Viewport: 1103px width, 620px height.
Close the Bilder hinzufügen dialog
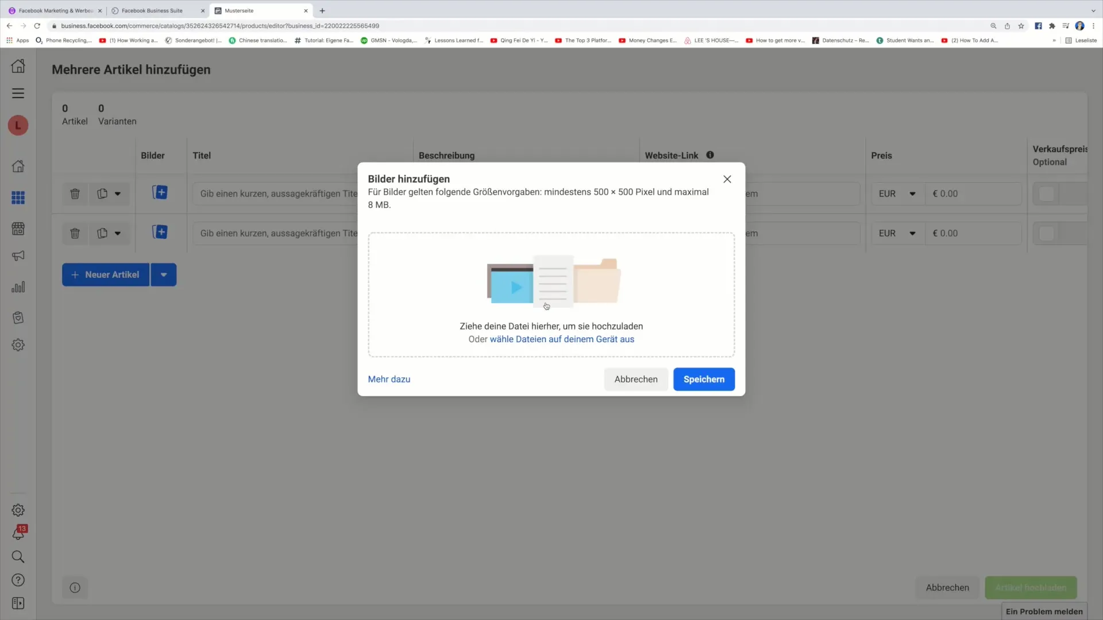click(727, 179)
